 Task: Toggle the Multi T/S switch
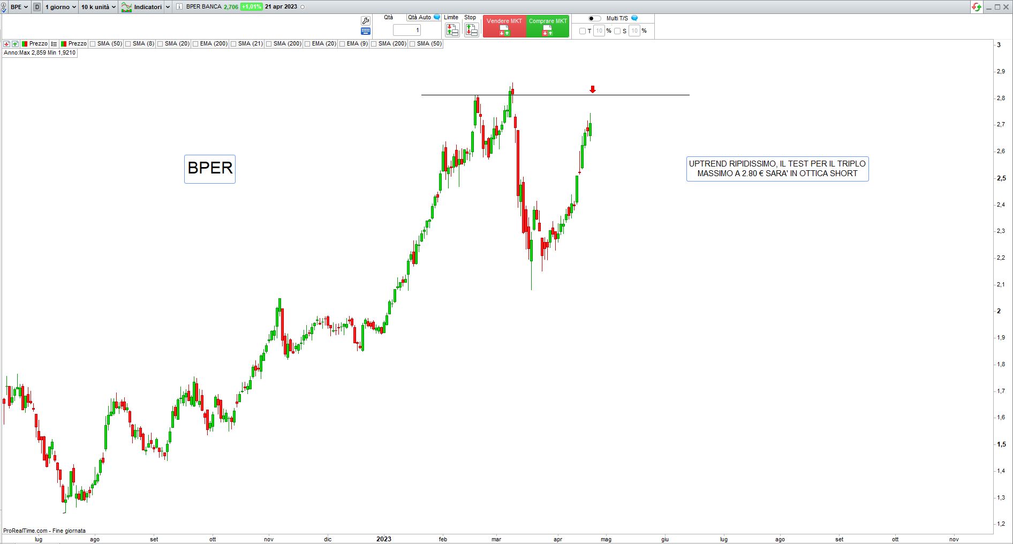594,18
